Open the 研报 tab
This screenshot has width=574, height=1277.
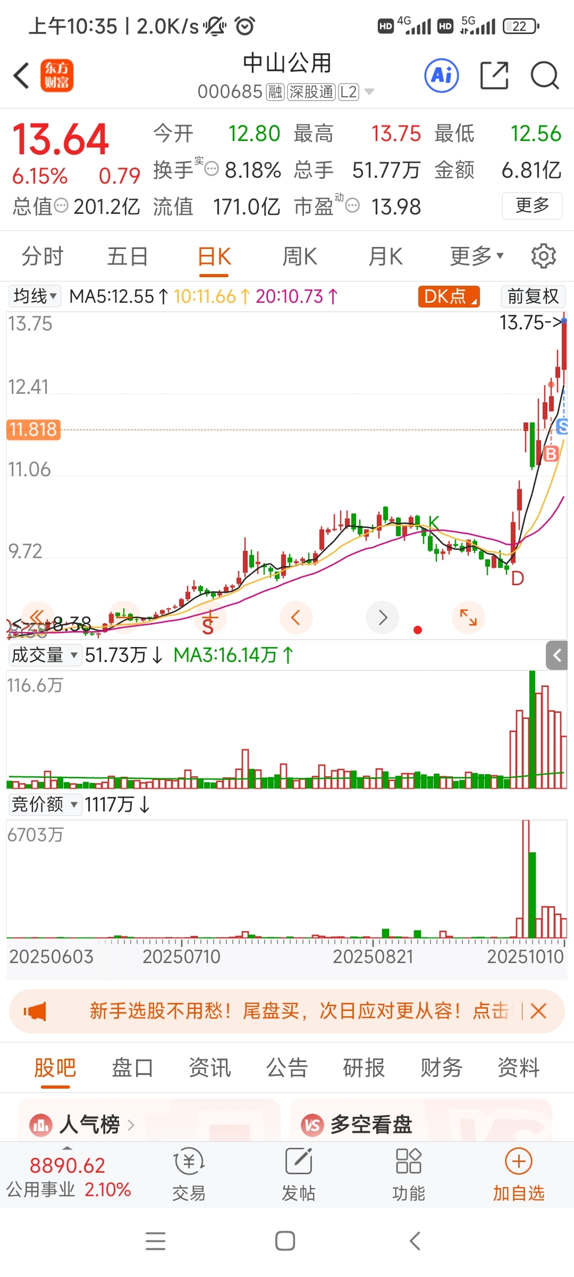point(364,1067)
